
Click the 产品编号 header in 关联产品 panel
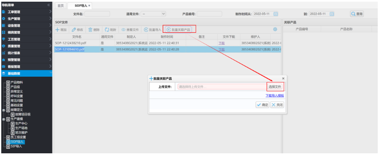click(x=302, y=29)
